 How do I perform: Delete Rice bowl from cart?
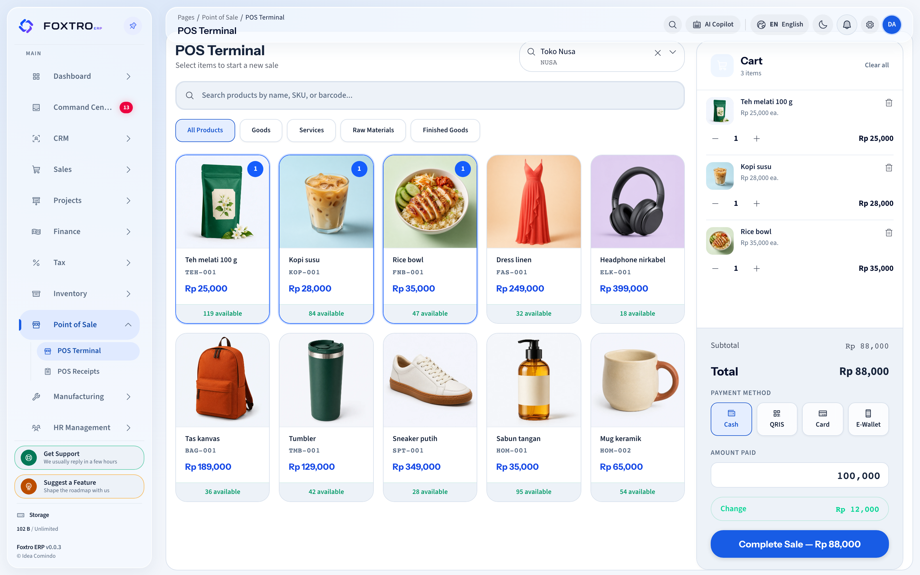tap(889, 233)
